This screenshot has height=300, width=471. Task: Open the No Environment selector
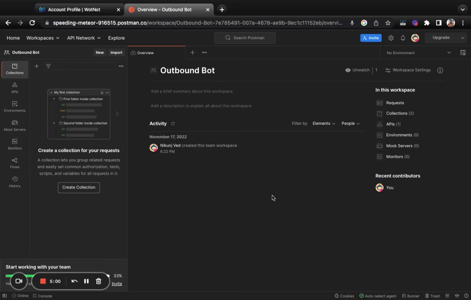pyautogui.click(x=419, y=52)
